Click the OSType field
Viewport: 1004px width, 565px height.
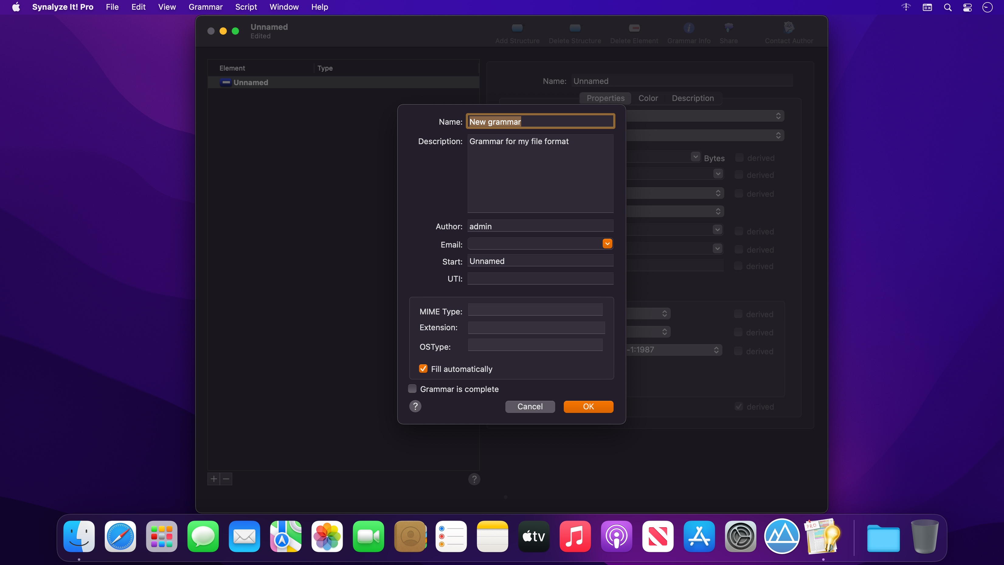pyautogui.click(x=535, y=345)
